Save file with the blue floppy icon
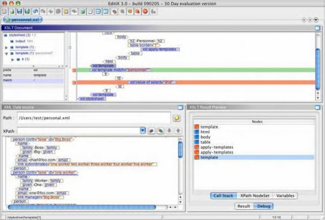This screenshot has height=220, width=325. point(19,11)
